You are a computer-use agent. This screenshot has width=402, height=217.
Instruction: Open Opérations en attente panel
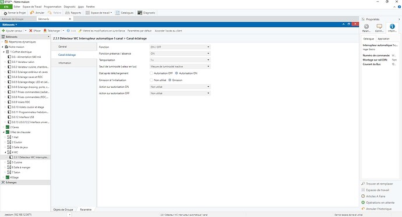pos(378,202)
